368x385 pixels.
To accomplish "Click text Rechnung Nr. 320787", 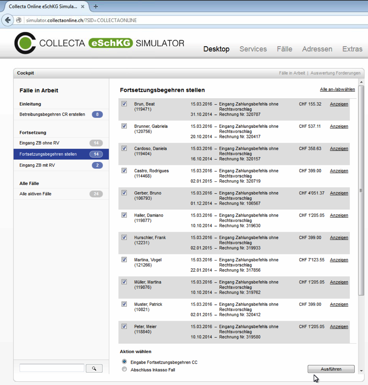I will [240, 114].
